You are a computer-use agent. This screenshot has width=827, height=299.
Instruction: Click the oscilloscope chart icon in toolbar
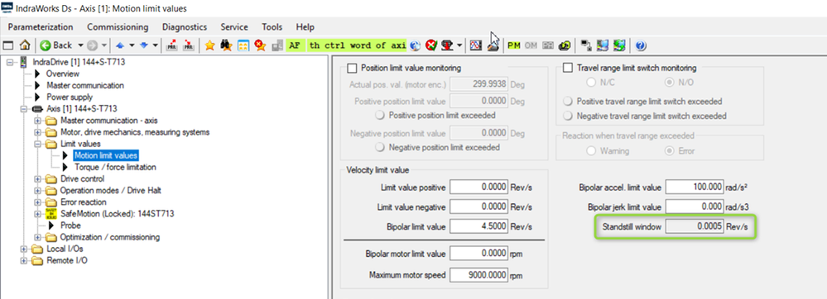coord(475,45)
